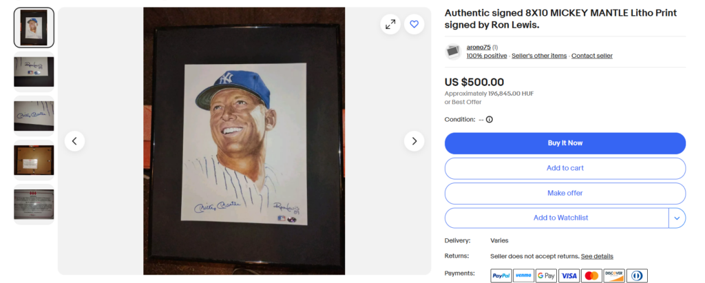Click the Mastercard icon
705x283 pixels.
click(591, 275)
